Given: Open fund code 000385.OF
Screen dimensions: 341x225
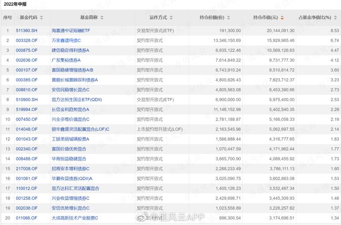Looking at the screenshot, I should [x=26, y=80].
